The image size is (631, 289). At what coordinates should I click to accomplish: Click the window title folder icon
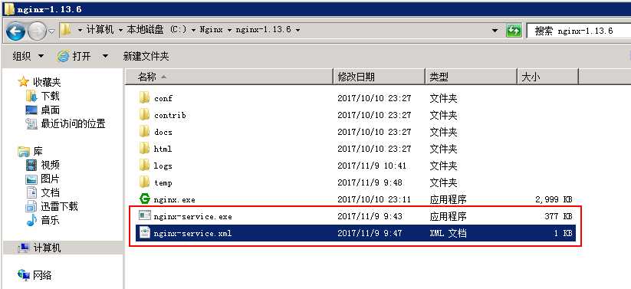[x=9, y=9]
